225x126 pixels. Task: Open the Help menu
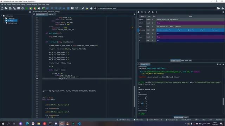tap(47, 5)
